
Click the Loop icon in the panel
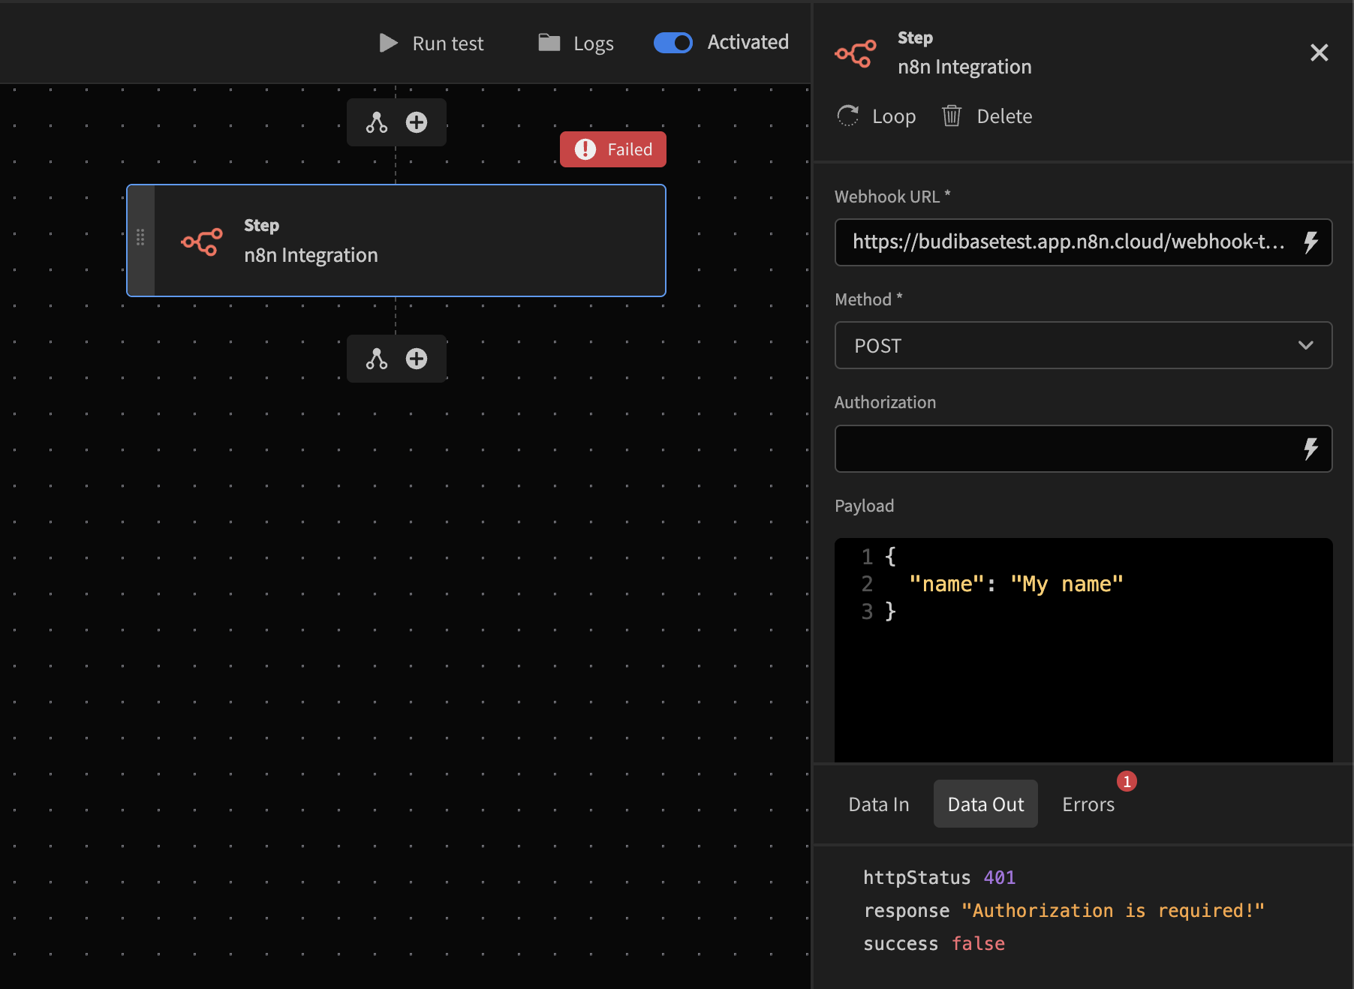click(x=848, y=116)
